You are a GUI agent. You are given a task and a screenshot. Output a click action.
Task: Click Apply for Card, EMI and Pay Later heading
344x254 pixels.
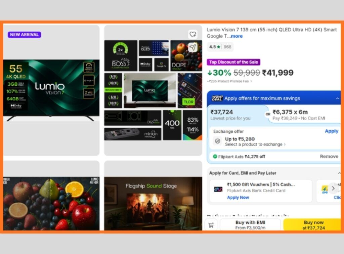point(243,173)
